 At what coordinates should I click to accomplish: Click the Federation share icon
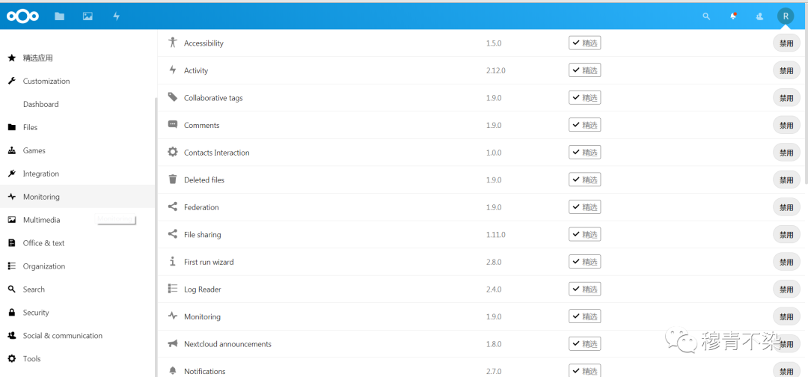pyautogui.click(x=173, y=206)
